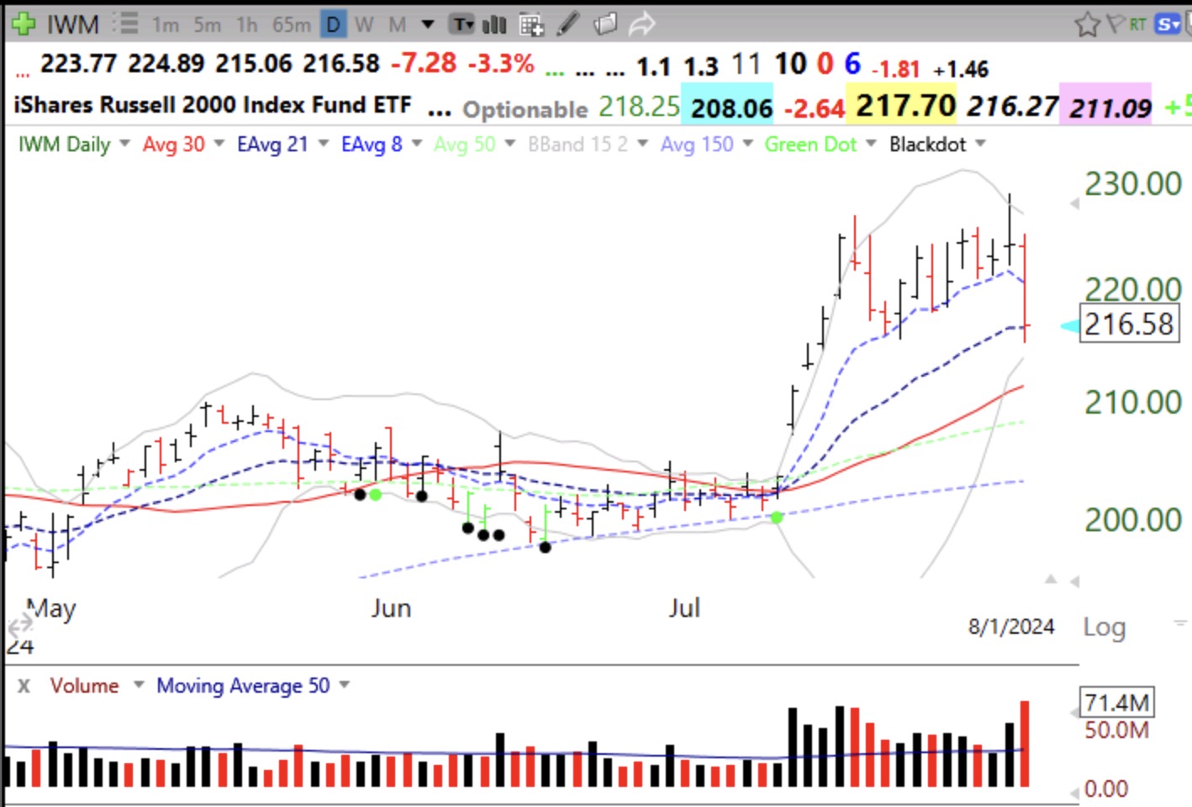Select the pencil drawing tool
This screenshot has height=807, width=1192.
coord(568,24)
